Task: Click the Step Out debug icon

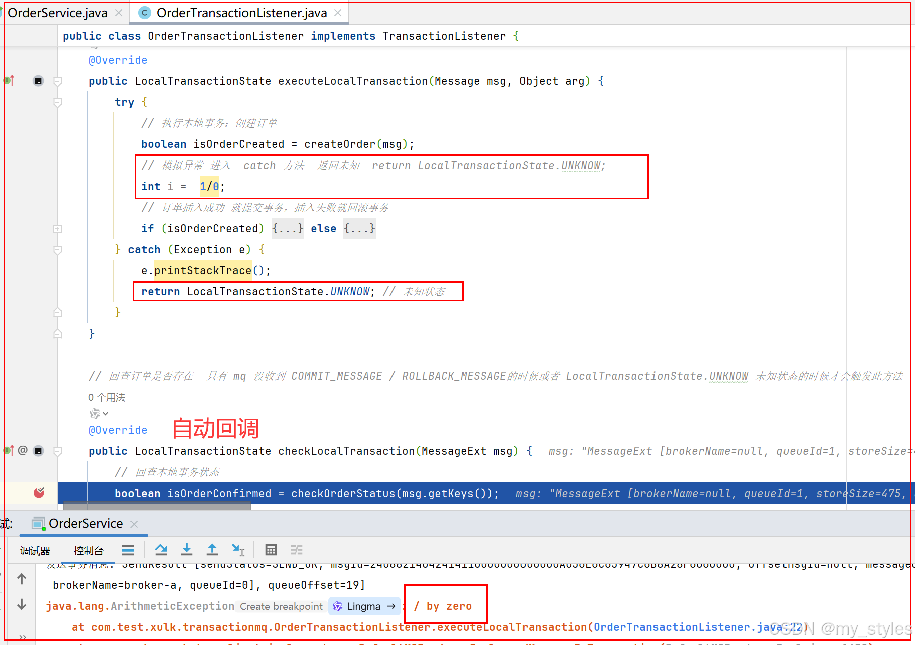Action: 212,550
